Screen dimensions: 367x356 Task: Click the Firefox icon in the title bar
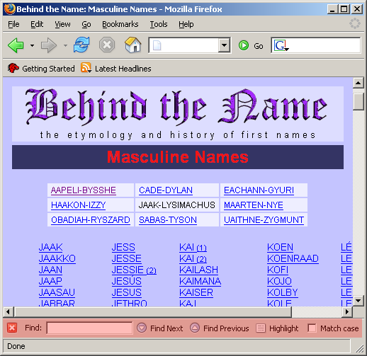point(10,9)
